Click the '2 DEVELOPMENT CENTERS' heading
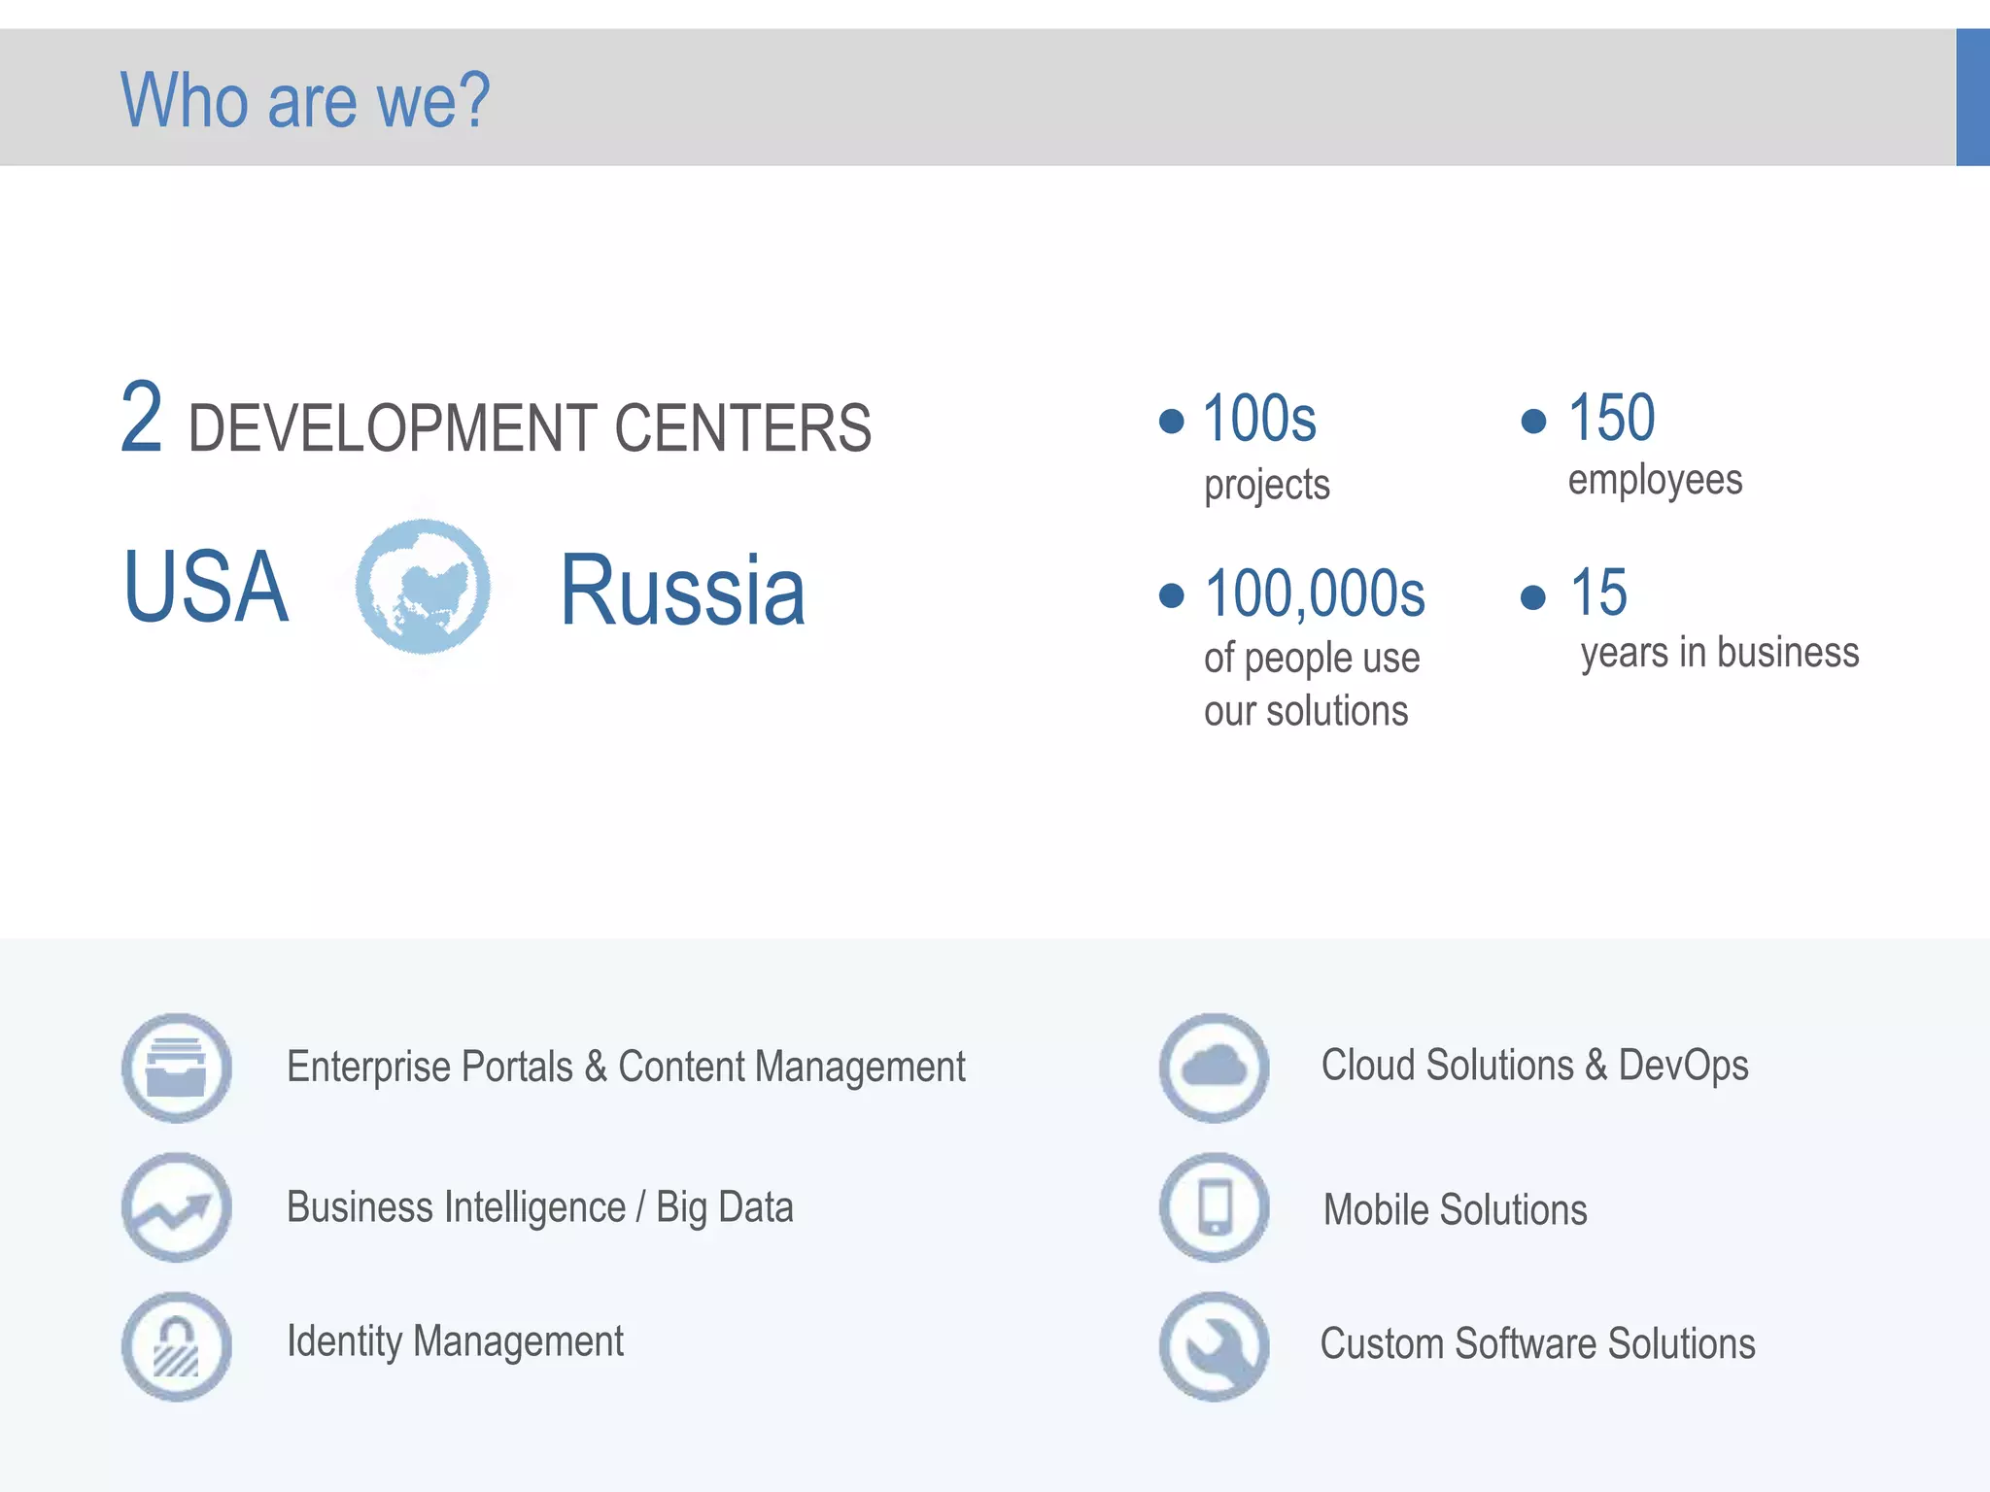The height and width of the screenshot is (1492, 1990). pyautogui.click(x=496, y=420)
